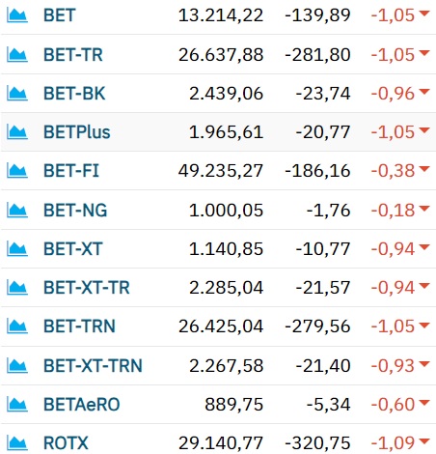The image size is (436, 454).
Task: Select the BETPlus index link
Action: pyautogui.click(x=77, y=132)
